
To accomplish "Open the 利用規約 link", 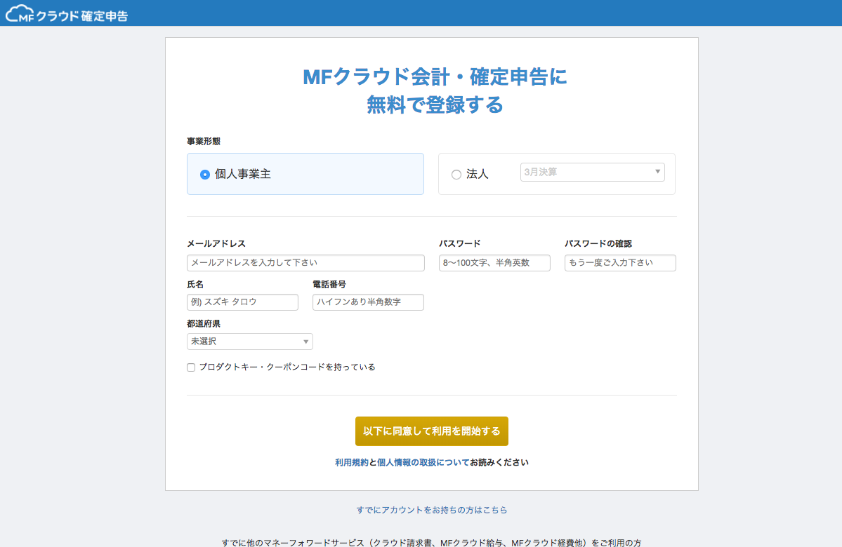I will coord(352,462).
